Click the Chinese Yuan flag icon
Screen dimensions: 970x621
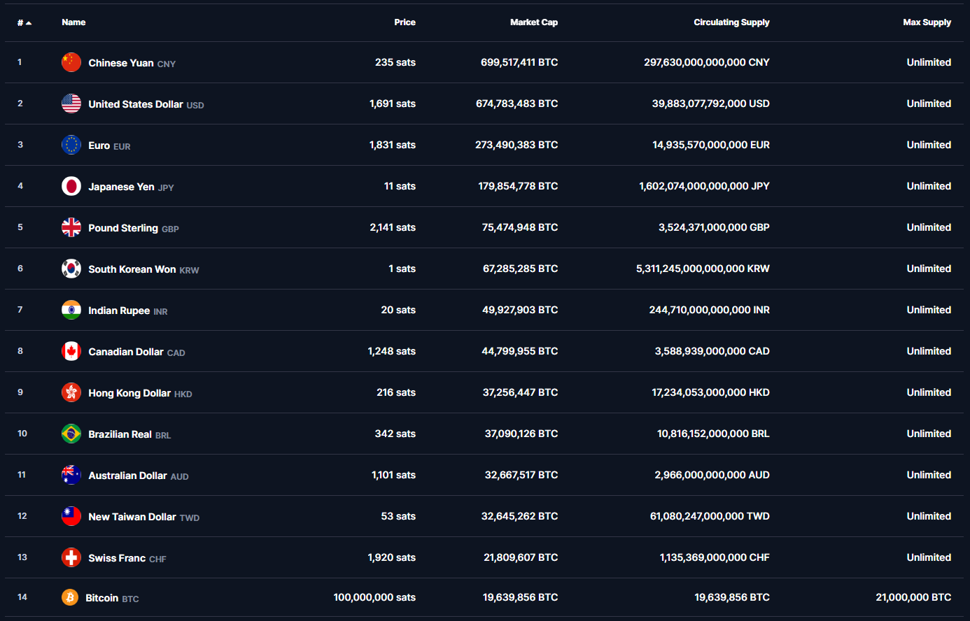[71, 62]
